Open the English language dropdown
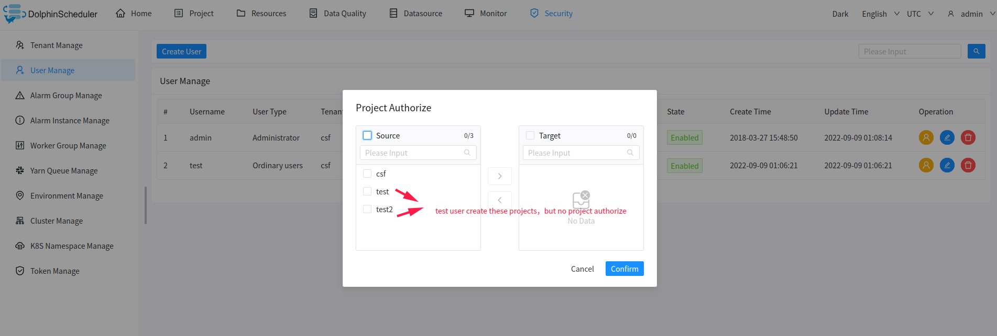997x336 pixels. (x=881, y=14)
